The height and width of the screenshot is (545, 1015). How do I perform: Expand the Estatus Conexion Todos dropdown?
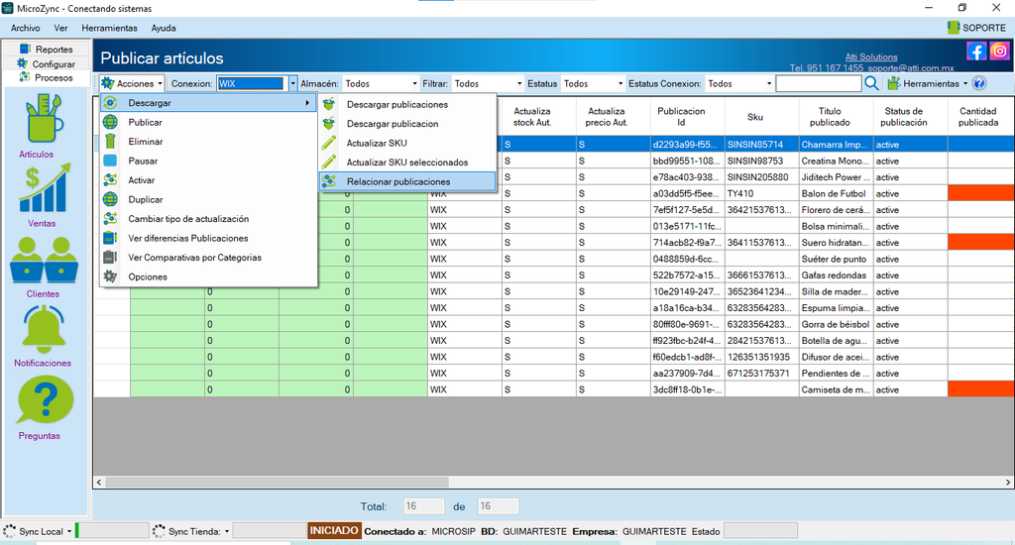point(769,83)
